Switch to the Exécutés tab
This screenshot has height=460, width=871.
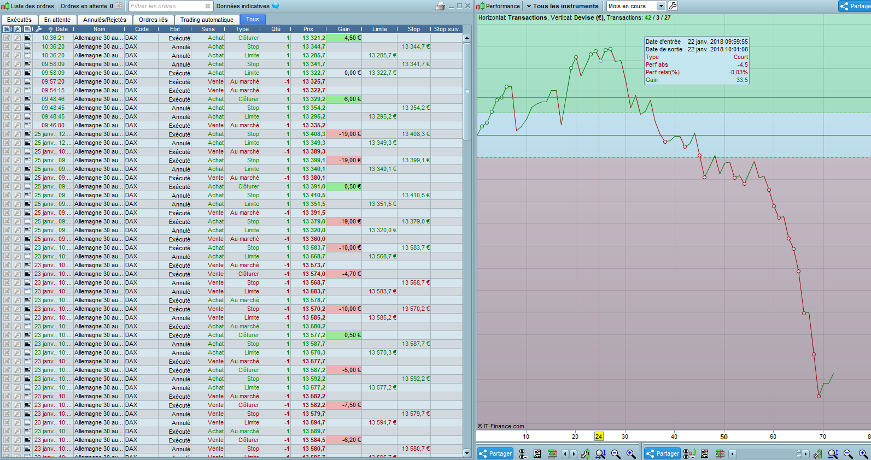20,20
